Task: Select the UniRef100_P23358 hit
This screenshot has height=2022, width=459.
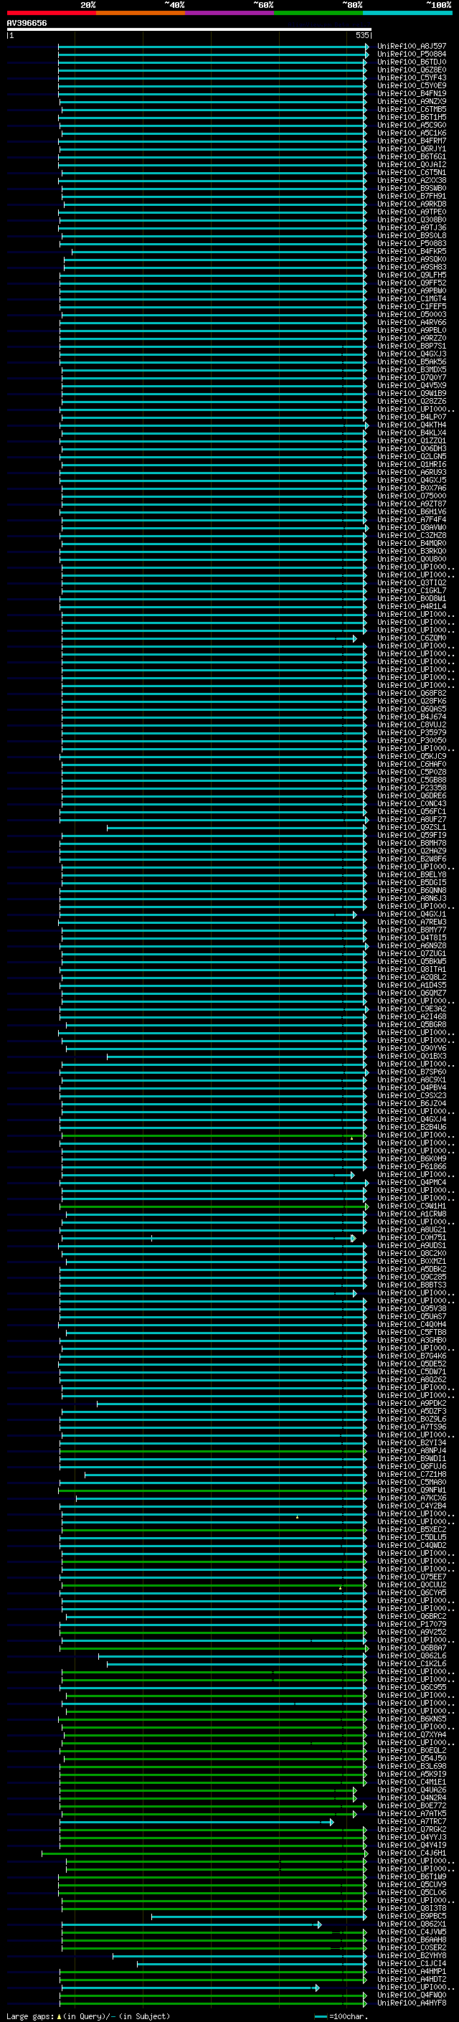Action: [411, 788]
